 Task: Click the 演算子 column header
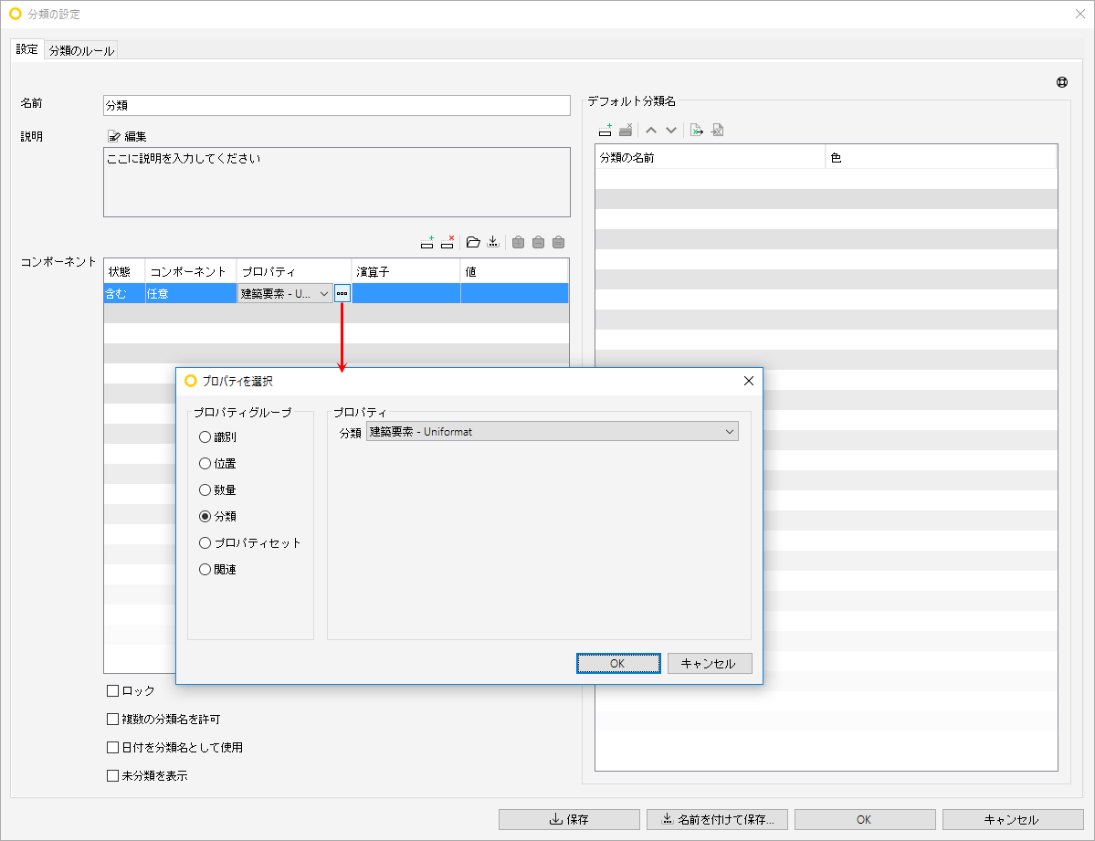405,271
